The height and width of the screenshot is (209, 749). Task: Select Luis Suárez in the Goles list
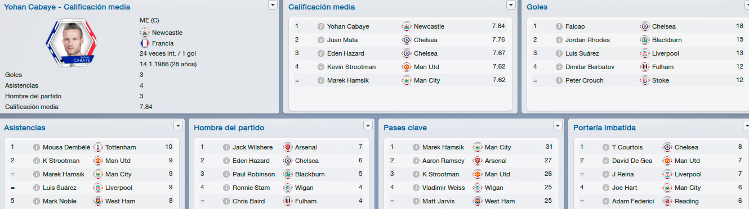tap(584, 53)
